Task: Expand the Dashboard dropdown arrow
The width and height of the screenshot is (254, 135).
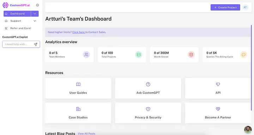Action: (35, 14)
